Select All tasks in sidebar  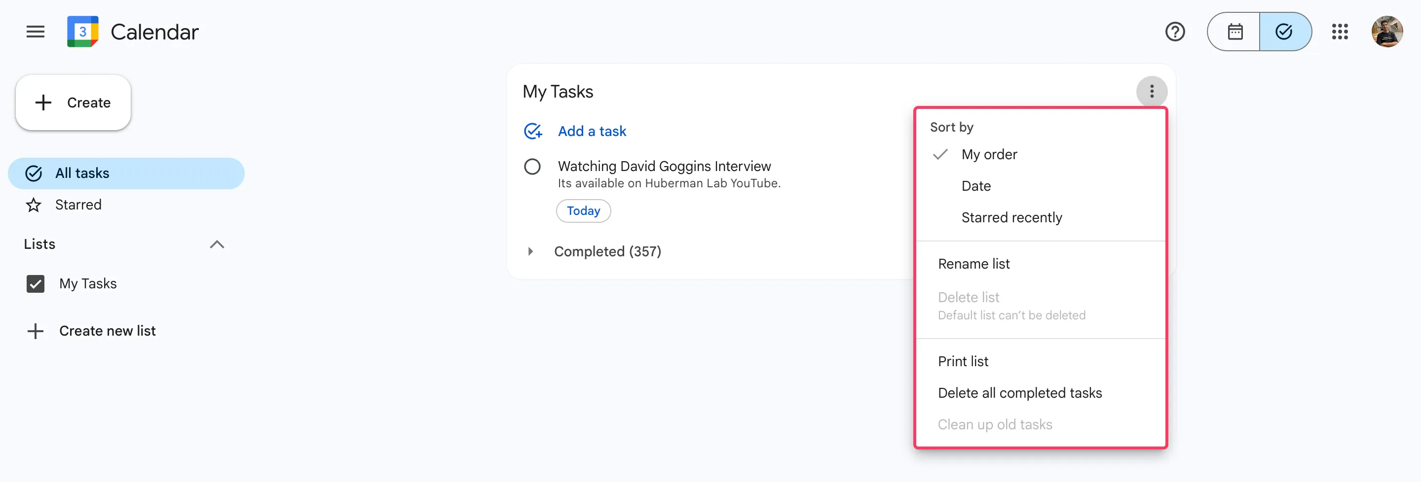point(126,173)
